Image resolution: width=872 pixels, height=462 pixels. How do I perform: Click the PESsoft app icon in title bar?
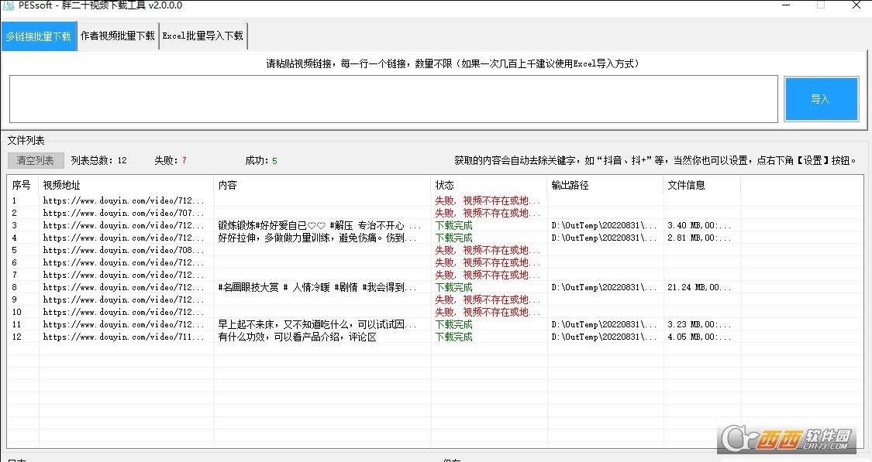(x=9, y=5)
